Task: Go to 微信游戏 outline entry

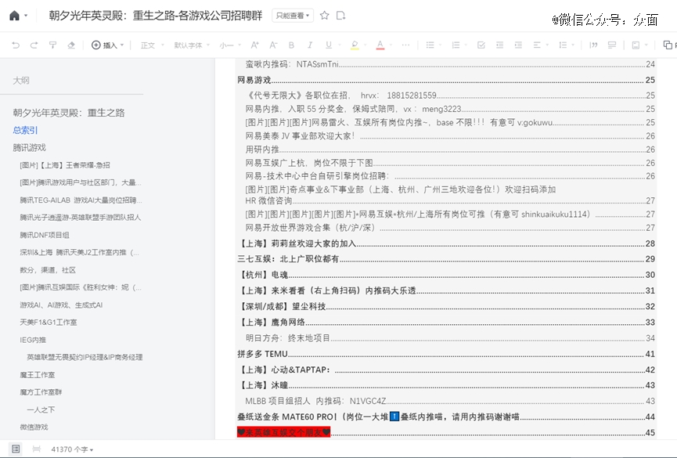Action: (x=34, y=427)
